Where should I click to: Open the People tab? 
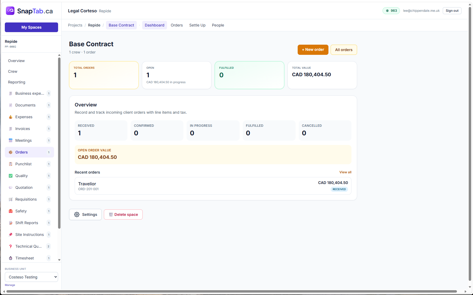coord(218,25)
